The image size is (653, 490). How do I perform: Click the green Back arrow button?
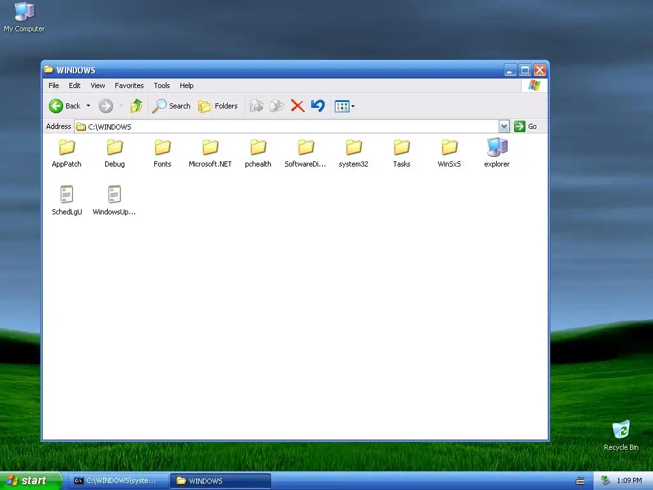pos(56,107)
